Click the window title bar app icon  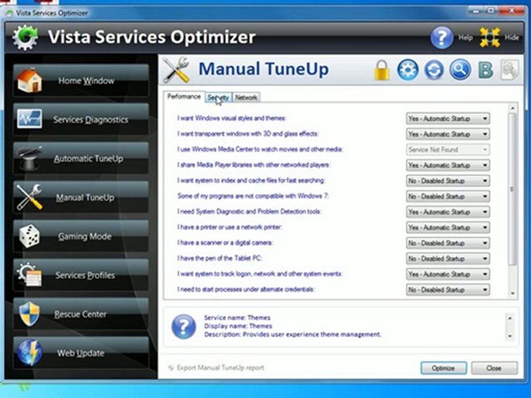point(10,13)
